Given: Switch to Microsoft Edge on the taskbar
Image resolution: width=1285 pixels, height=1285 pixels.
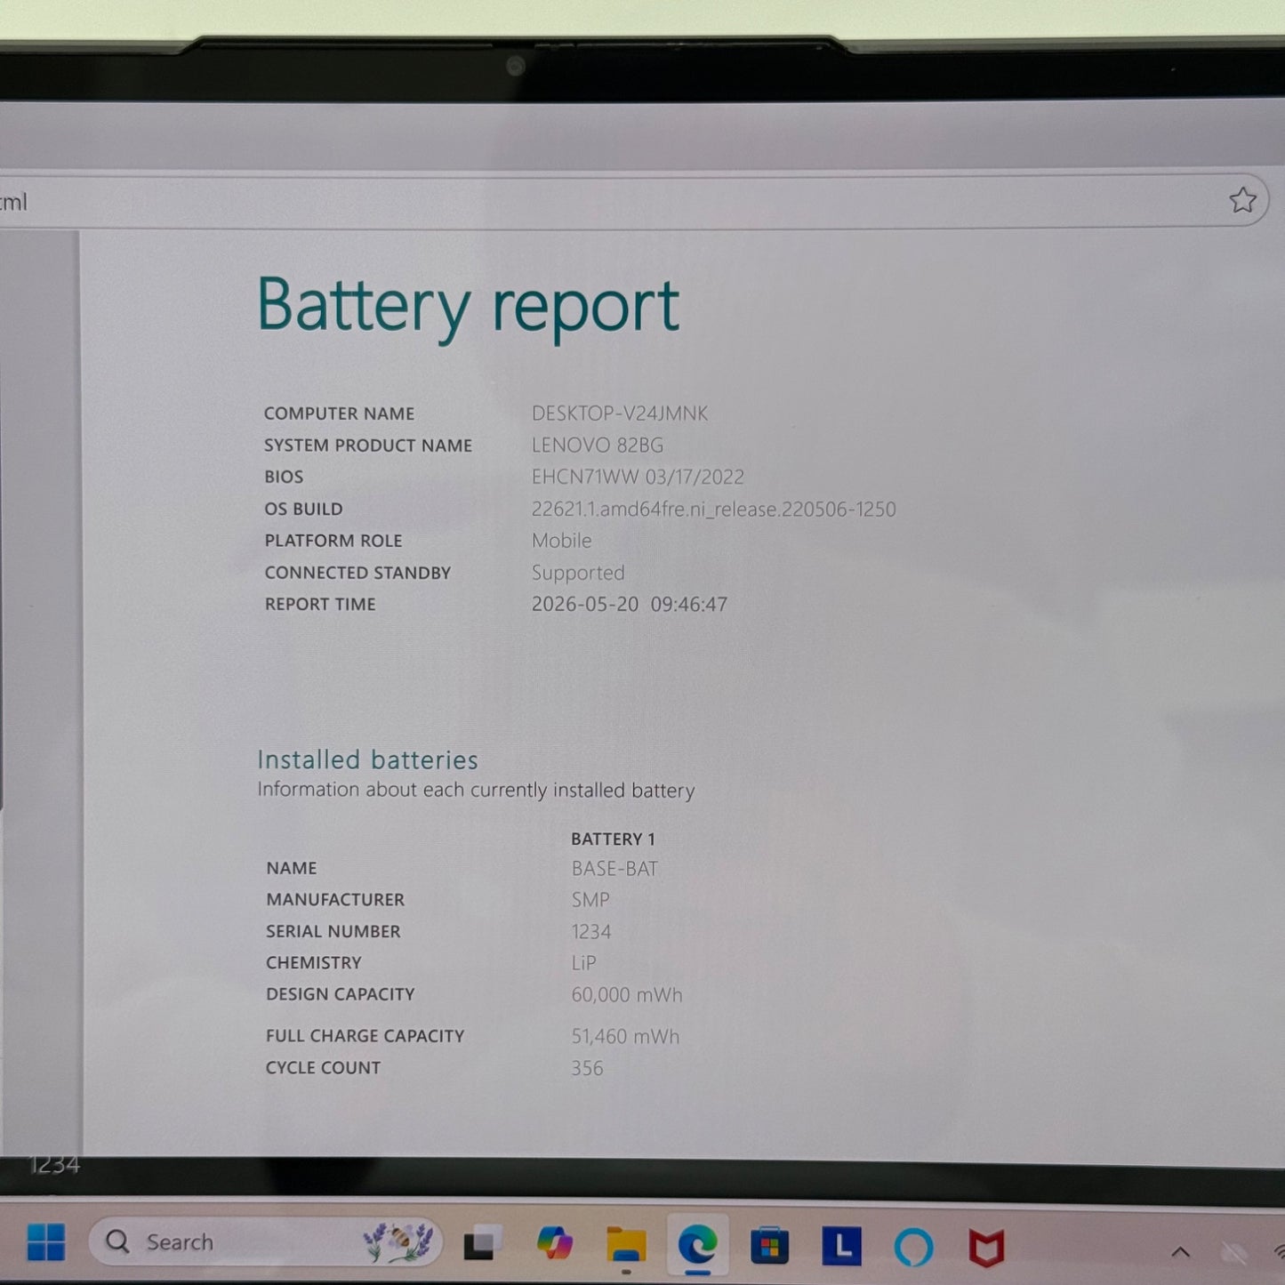Looking at the screenshot, I should coord(697,1244).
